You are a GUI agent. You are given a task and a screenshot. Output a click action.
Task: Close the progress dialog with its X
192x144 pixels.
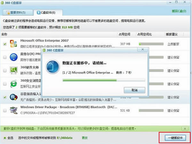[x=142, y=49]
